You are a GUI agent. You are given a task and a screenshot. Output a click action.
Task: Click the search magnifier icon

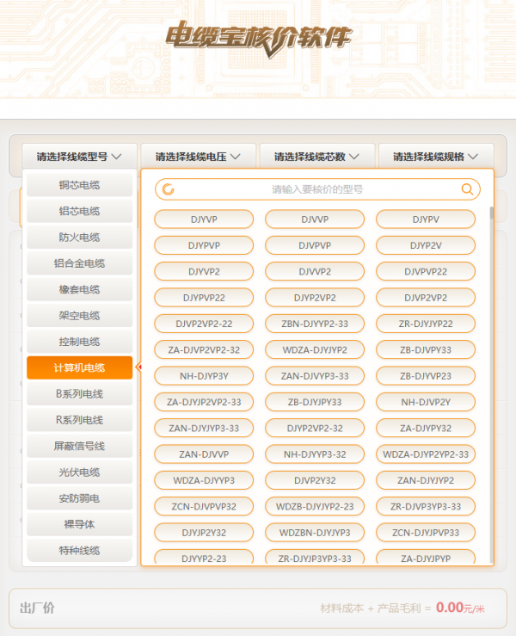pos(468,189)
